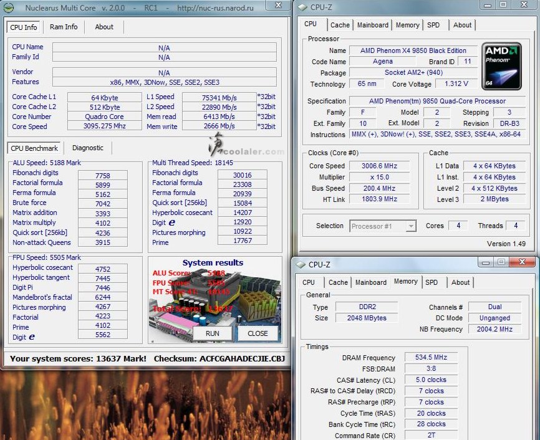Click Hyperbolic tangent value 7445

[103, 278]
